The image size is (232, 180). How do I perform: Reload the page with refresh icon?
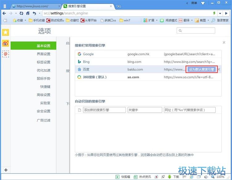click(21, 13)
